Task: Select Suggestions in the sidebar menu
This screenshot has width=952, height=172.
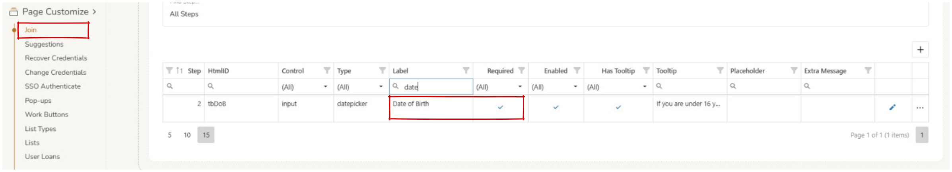Action: click(x=44, y=44)
